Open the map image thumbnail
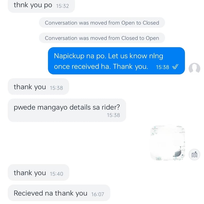204x204 pixels. click(x=168, y=143)
